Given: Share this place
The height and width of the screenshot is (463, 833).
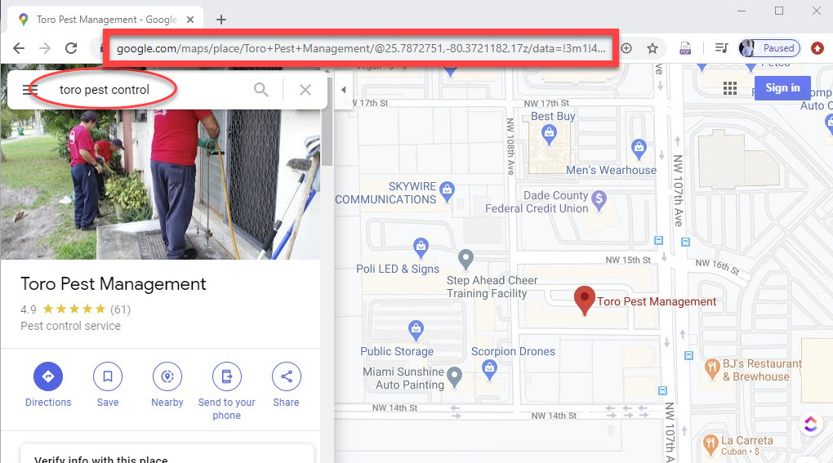Looking at the screenshot, I should (x=287, y=376).
